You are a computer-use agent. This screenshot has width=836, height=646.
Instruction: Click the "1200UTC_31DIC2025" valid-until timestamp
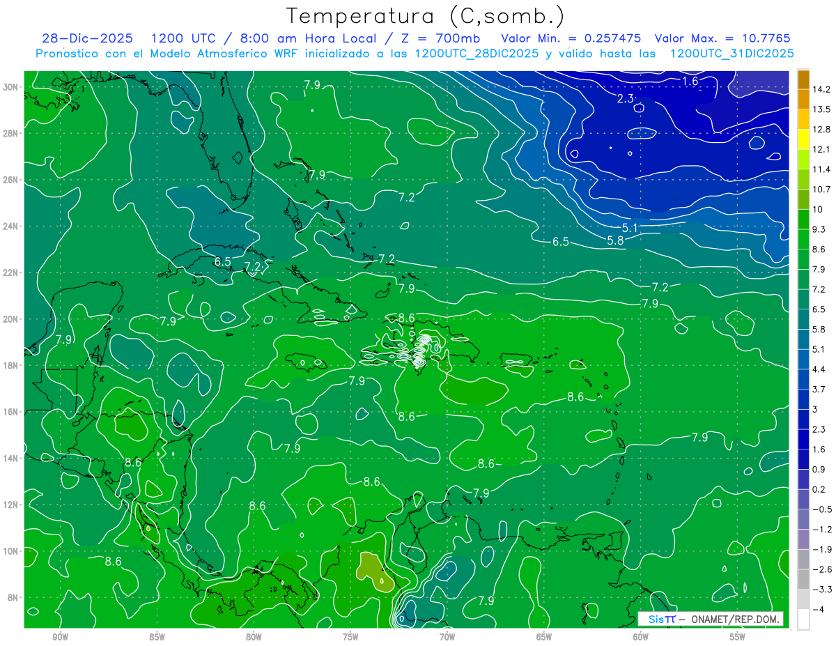(x=731, y=53)
